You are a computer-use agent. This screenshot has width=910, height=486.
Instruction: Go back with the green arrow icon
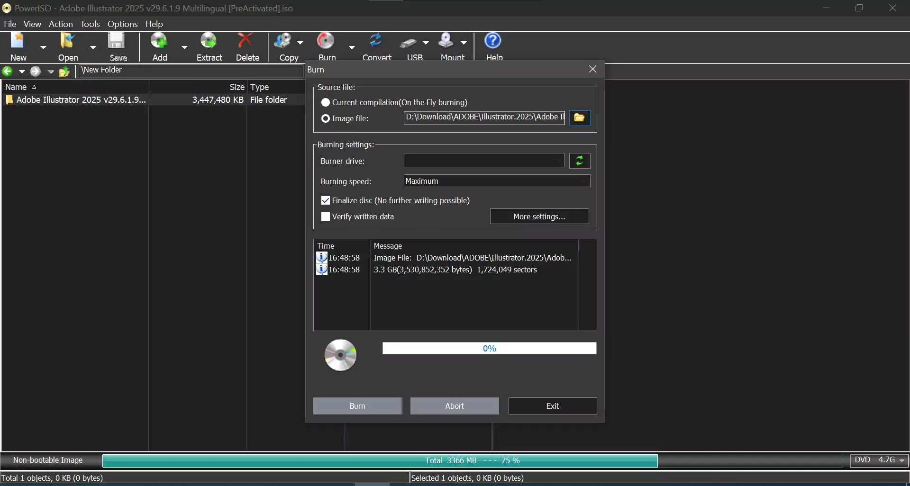click(x=7, y=72)
